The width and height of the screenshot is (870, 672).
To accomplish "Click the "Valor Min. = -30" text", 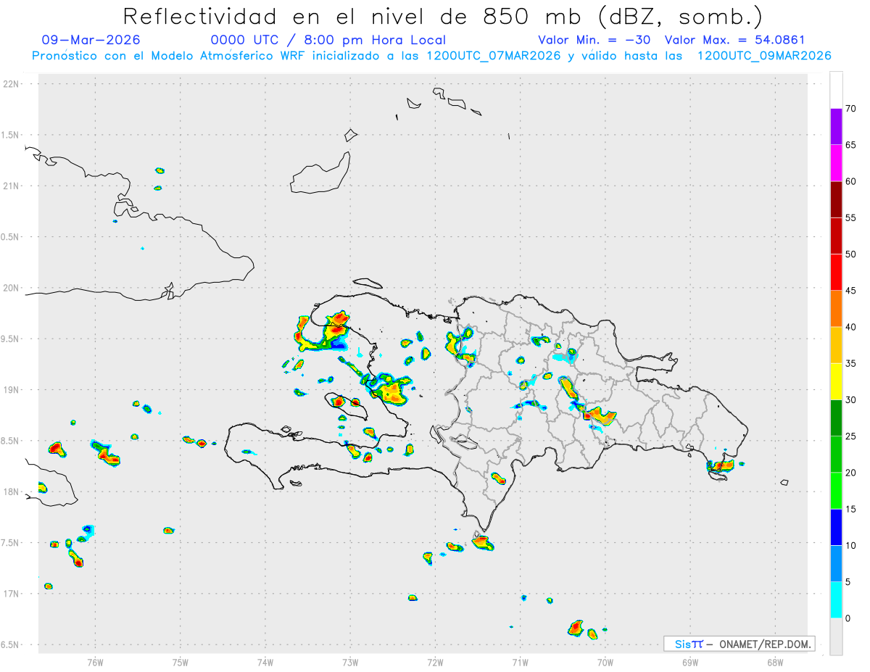I will click(x=594, y=40).
